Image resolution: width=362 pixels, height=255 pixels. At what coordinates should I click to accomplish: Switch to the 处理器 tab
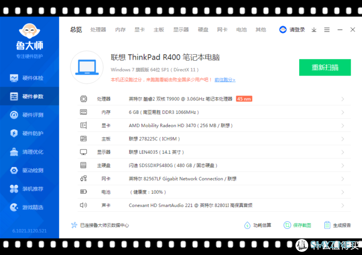click(x=98, y=29)
